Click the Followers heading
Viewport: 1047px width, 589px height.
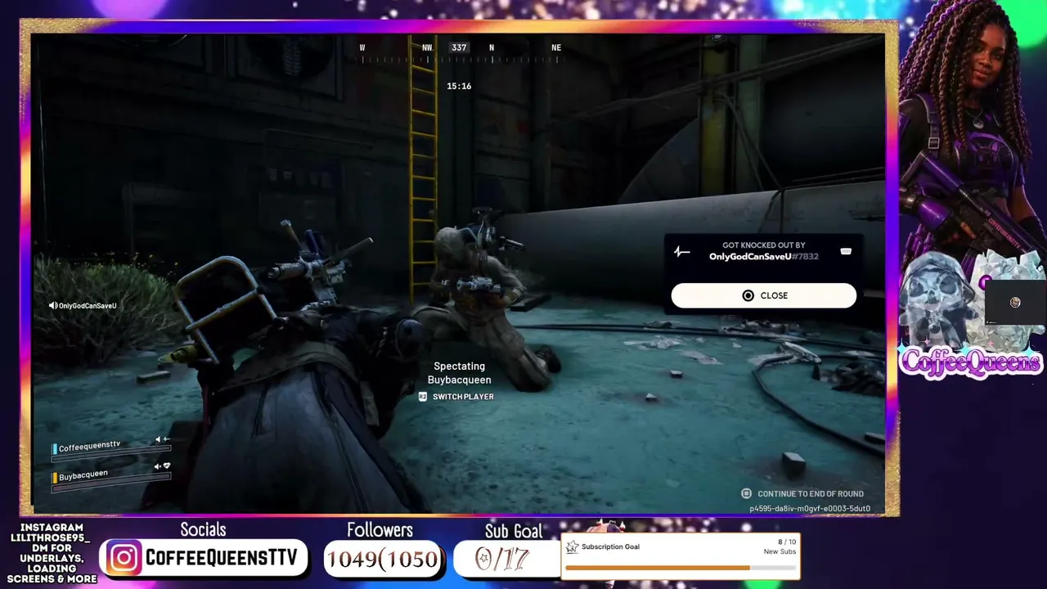(380, 529)
